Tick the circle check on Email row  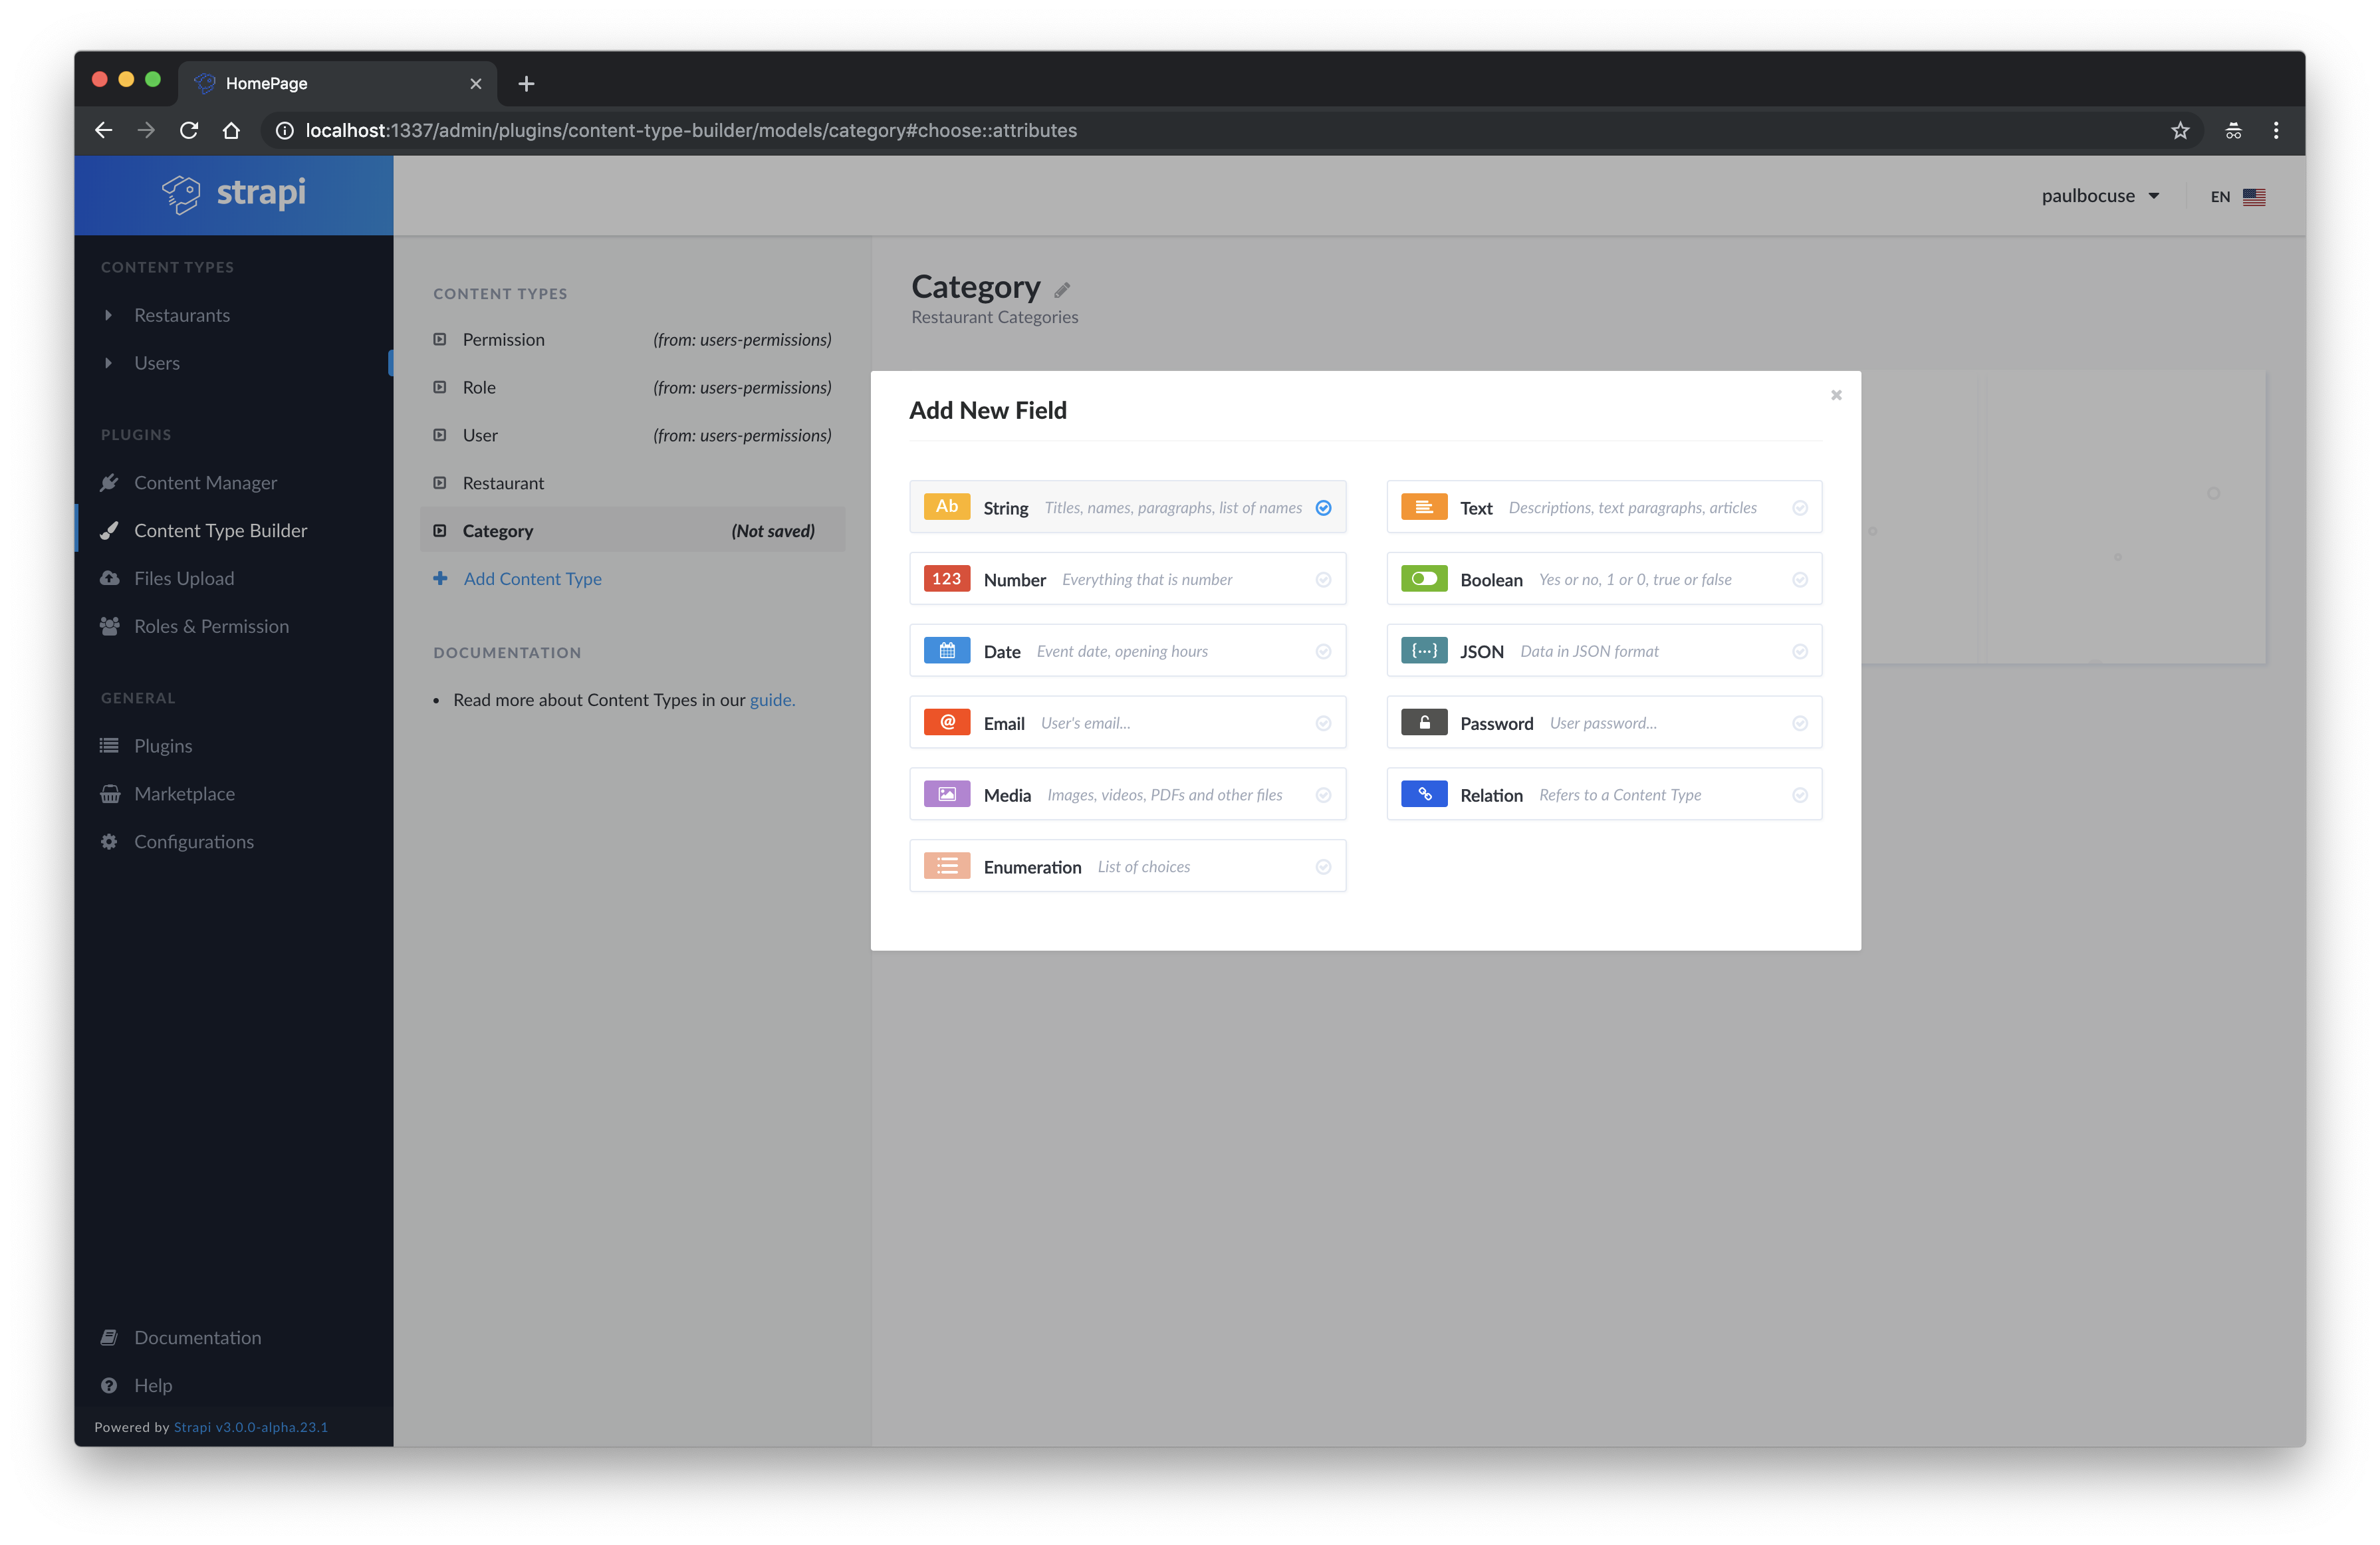coord(1323,723)
